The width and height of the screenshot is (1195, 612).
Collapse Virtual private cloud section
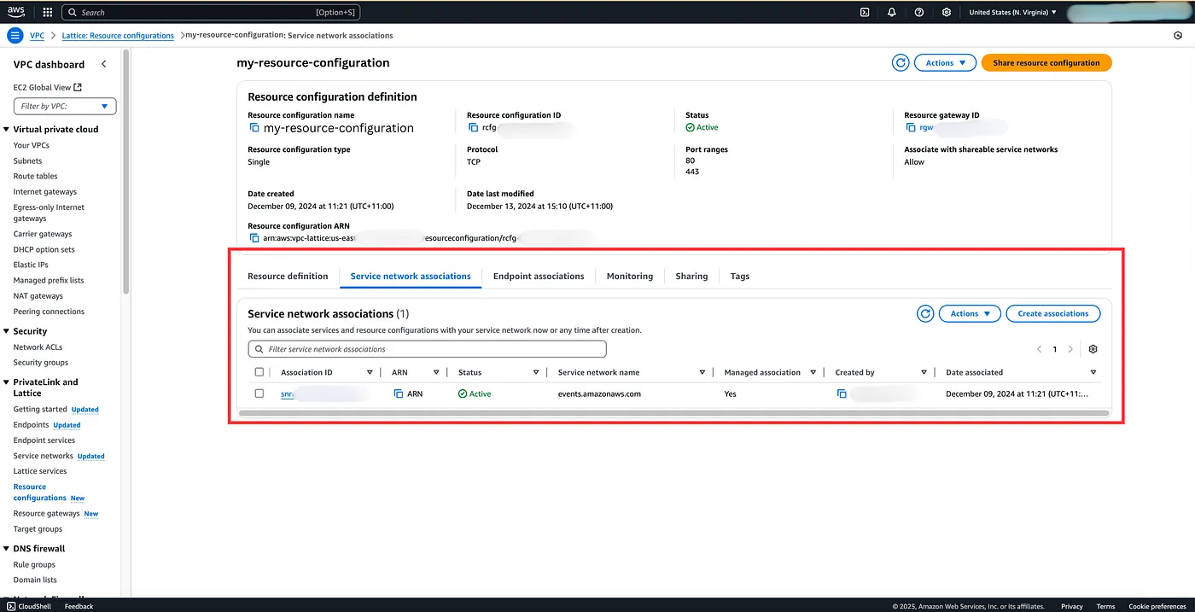point(8,130)
